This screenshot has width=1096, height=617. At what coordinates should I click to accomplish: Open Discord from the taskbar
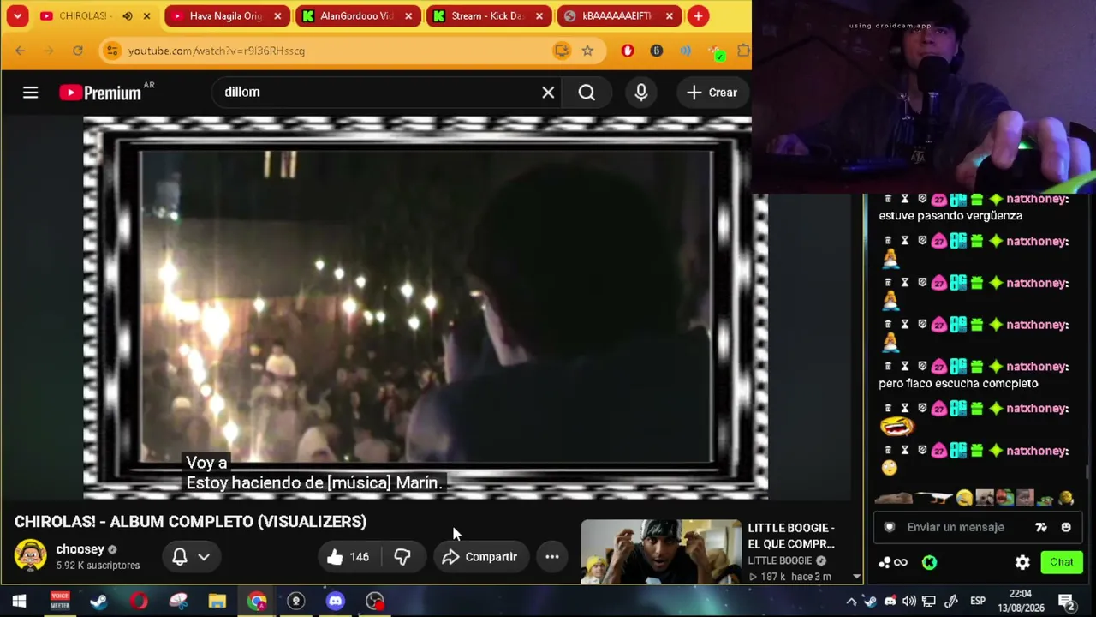pyautogui.click(x=336, y=601)
